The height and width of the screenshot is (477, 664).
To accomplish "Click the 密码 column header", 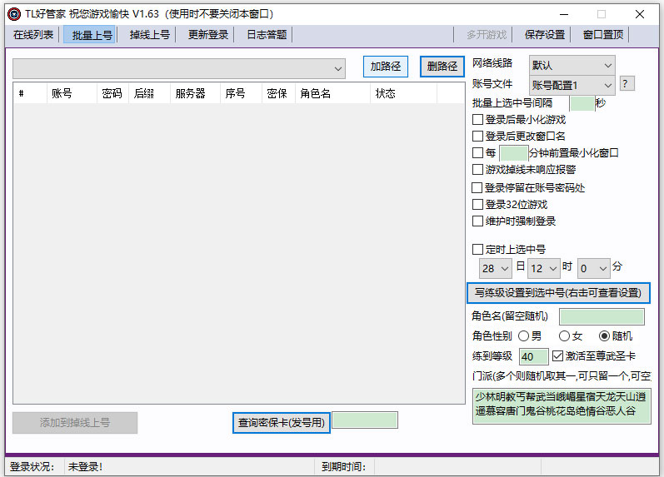I will pos(112,93).
